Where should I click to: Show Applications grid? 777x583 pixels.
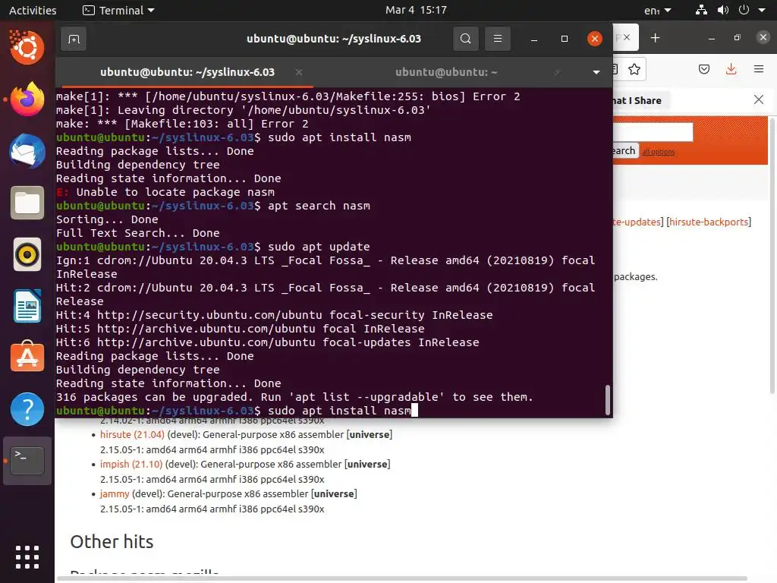click(27, 557)
